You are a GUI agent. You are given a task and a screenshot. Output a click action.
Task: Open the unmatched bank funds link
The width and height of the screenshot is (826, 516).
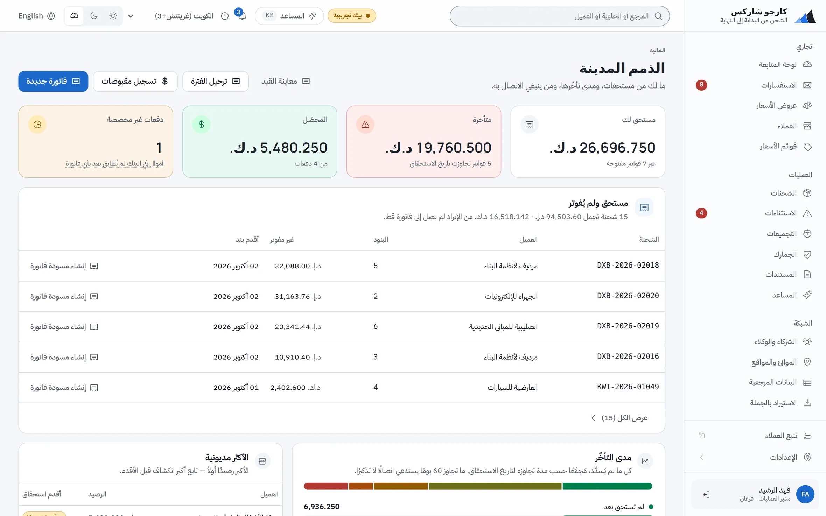pos(114,163)
